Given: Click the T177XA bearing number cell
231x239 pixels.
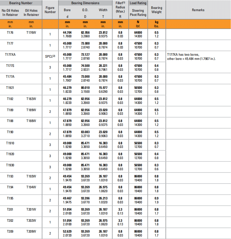Looking at the screenshot, I should 10,55.
